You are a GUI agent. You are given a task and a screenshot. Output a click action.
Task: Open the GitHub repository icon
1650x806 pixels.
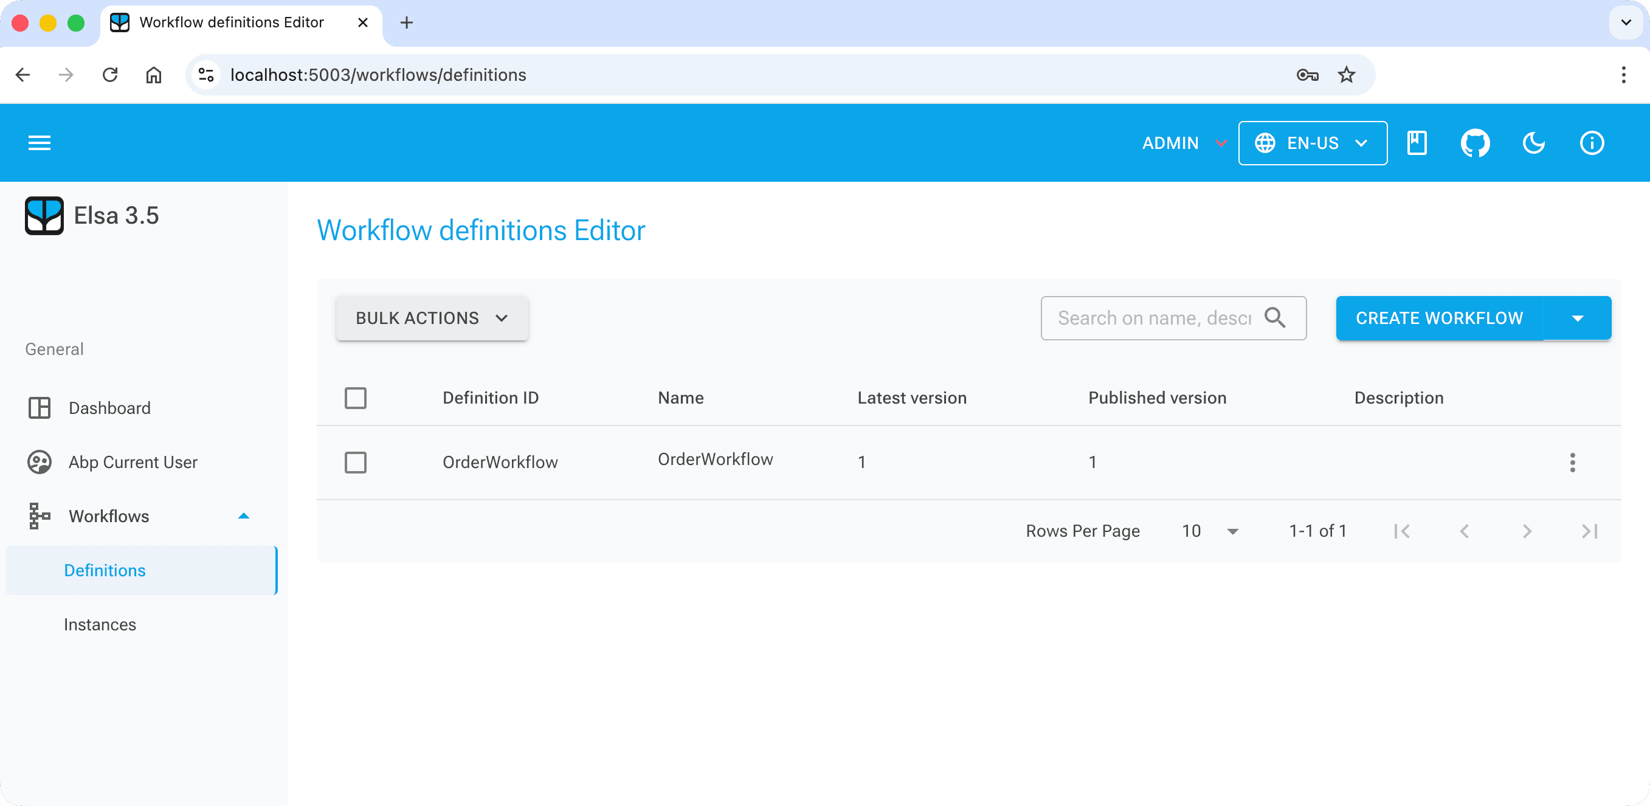pos(1474,143)
